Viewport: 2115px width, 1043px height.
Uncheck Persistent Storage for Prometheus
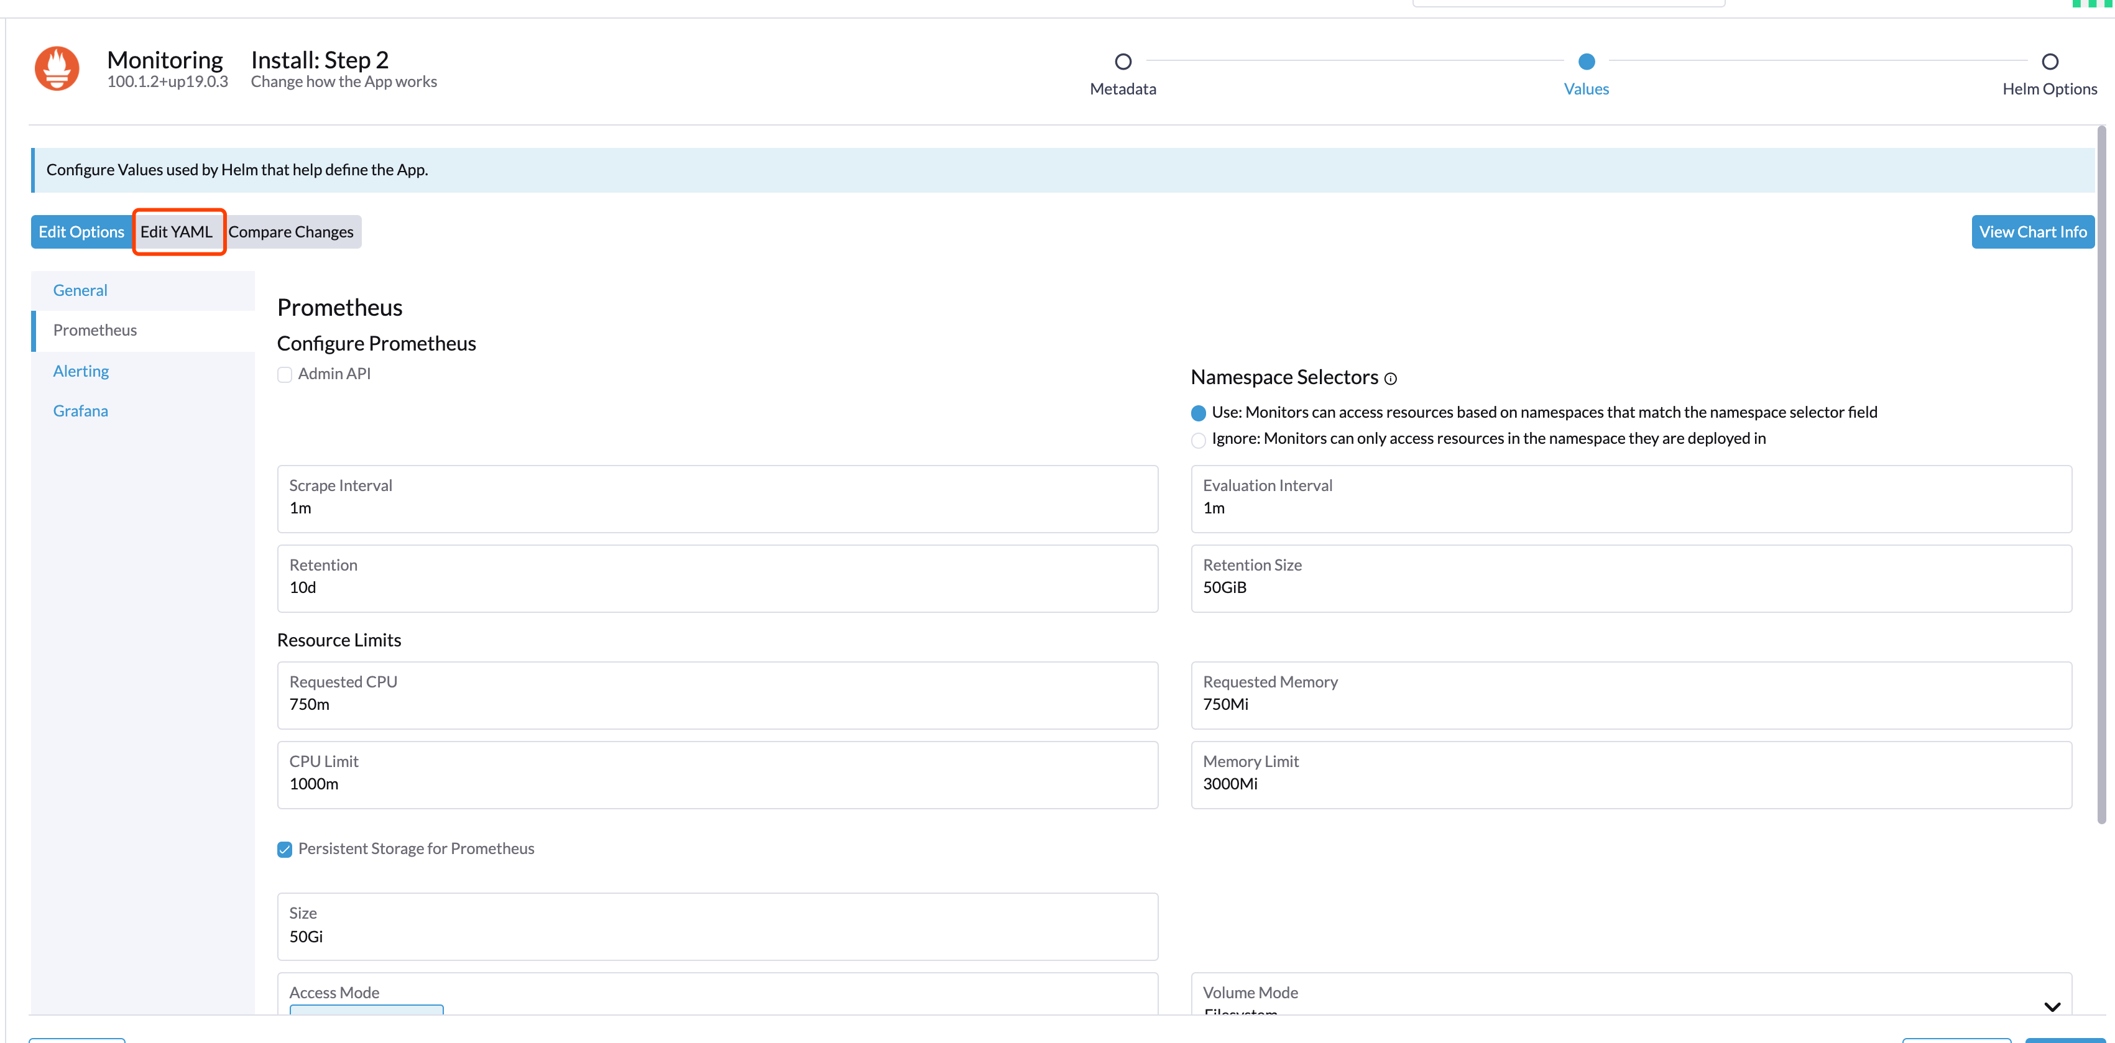tap(285, 849)
